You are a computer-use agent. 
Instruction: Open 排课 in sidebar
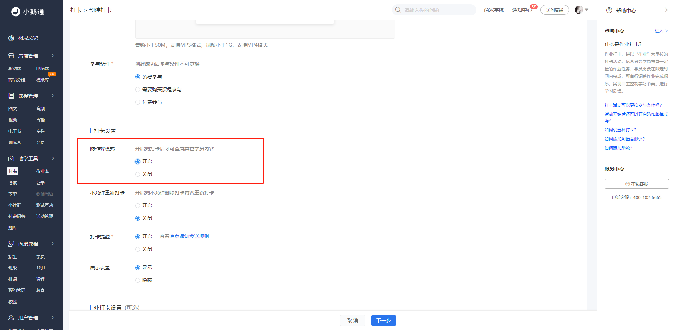(x=13, y=279)
